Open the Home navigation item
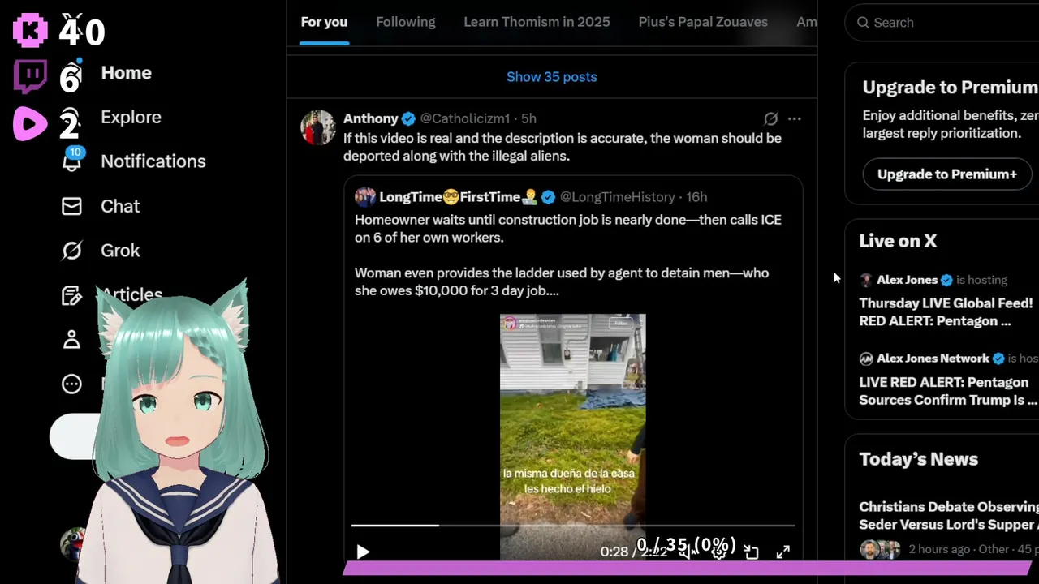The image size is (1039, 584). 126,73
